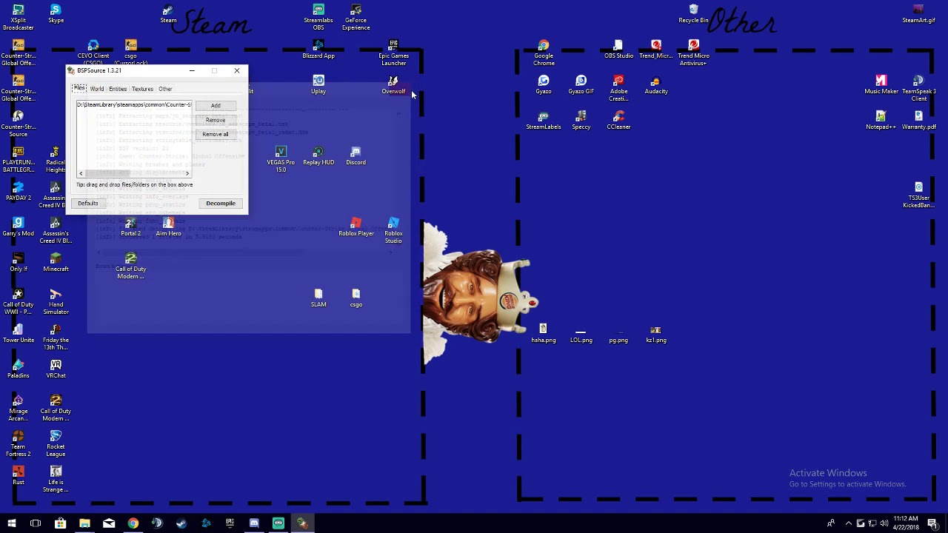Viewport: 948px width, 533px height.
Task: Select the Other tab in BSPSource
Action: (x=165, y=89)
